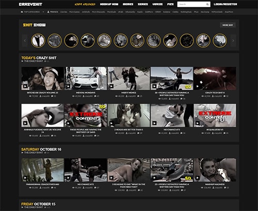Open The Daily Rant under Today's Crazy Shit

(x=34, y=61)
